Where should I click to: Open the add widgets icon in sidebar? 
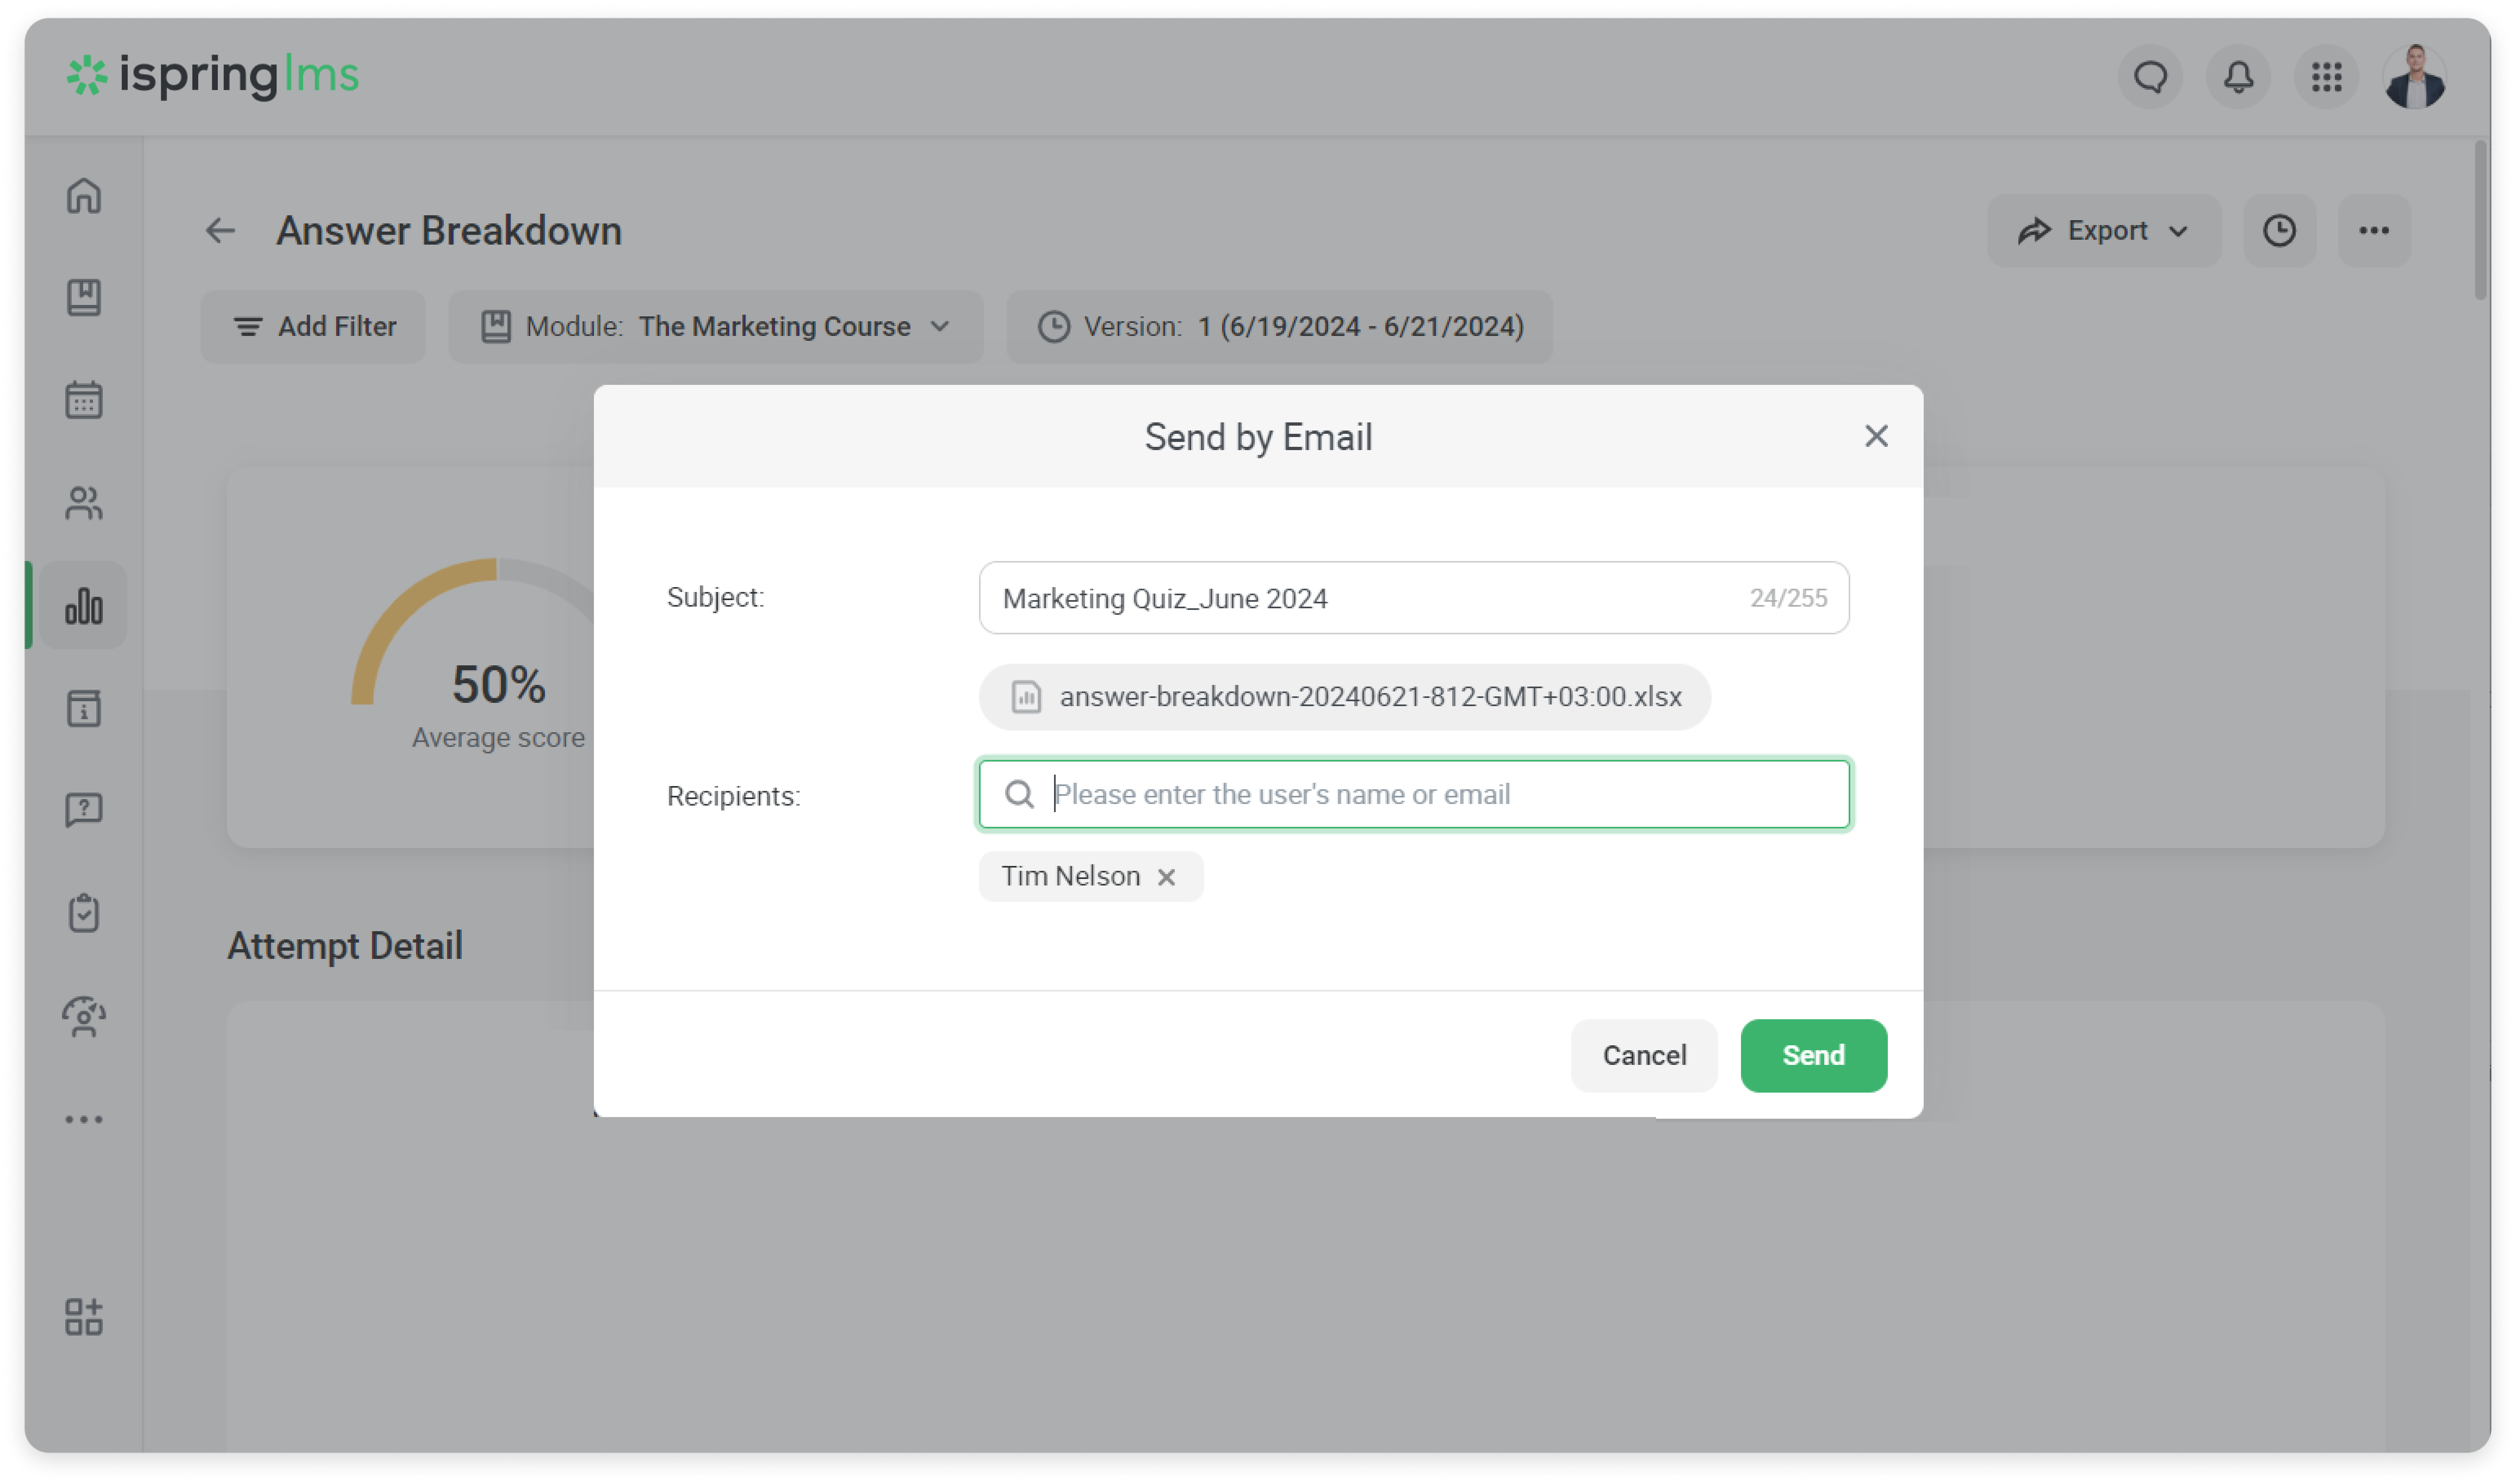[84, 1317]
